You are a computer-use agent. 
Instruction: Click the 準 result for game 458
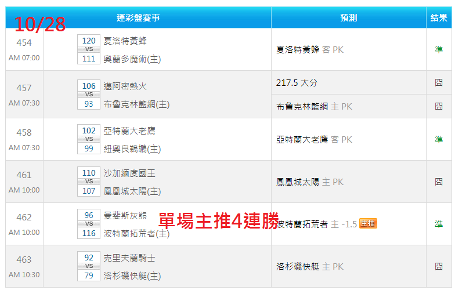pos(439,139)
